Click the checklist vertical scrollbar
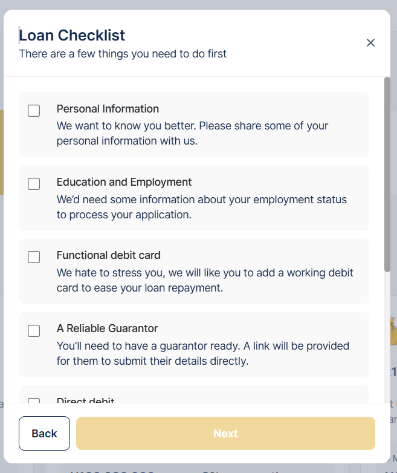Image resolution: width=397 pixels, height=473 pixels. click(387, 174)
